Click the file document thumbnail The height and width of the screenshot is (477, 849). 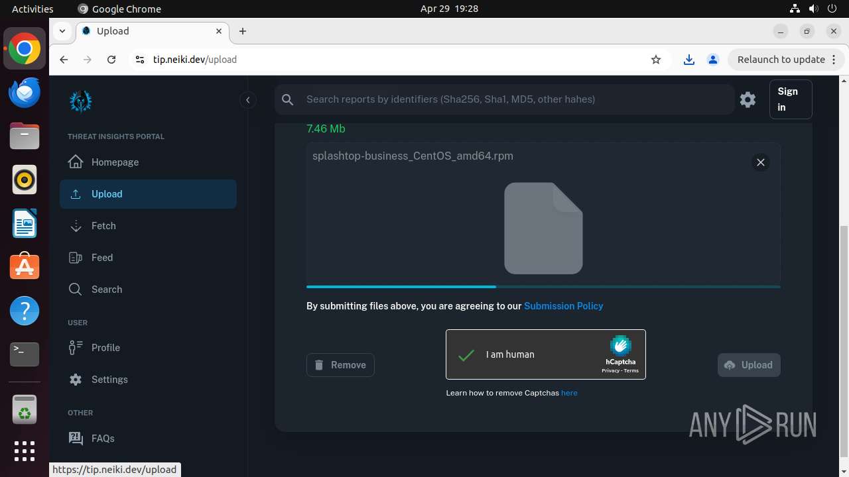[543, 228]
